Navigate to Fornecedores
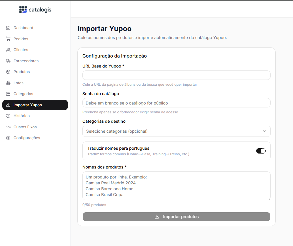 click(x=35, y=61)
